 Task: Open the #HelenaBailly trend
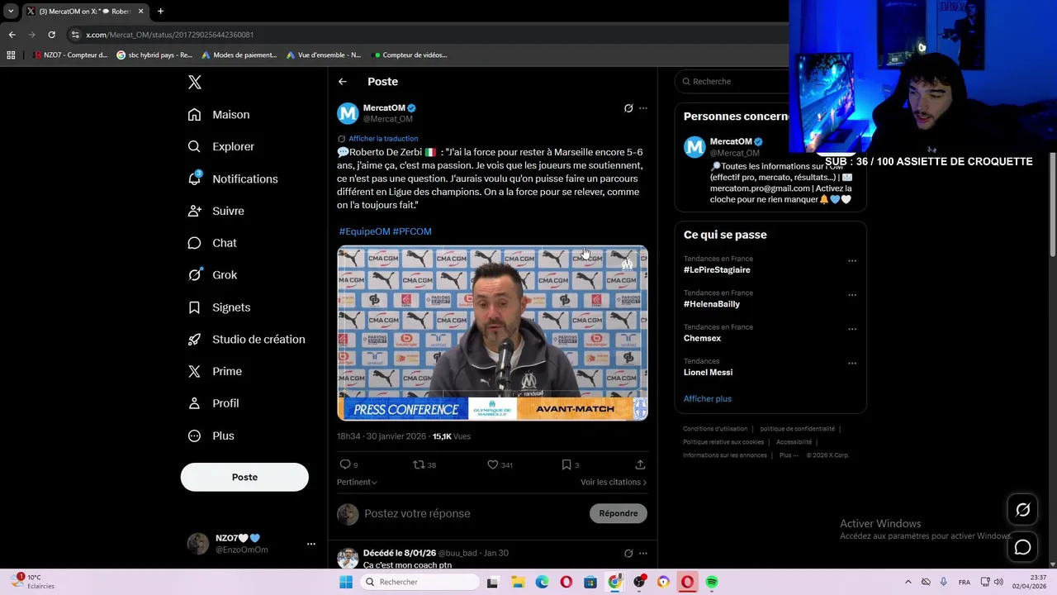(712, 304)
